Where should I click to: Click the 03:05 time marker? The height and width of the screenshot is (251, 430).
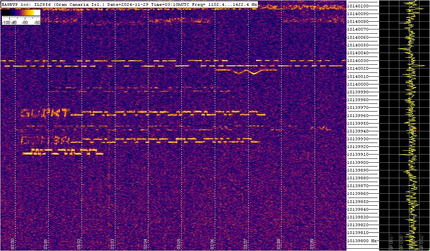coord(179,243)
